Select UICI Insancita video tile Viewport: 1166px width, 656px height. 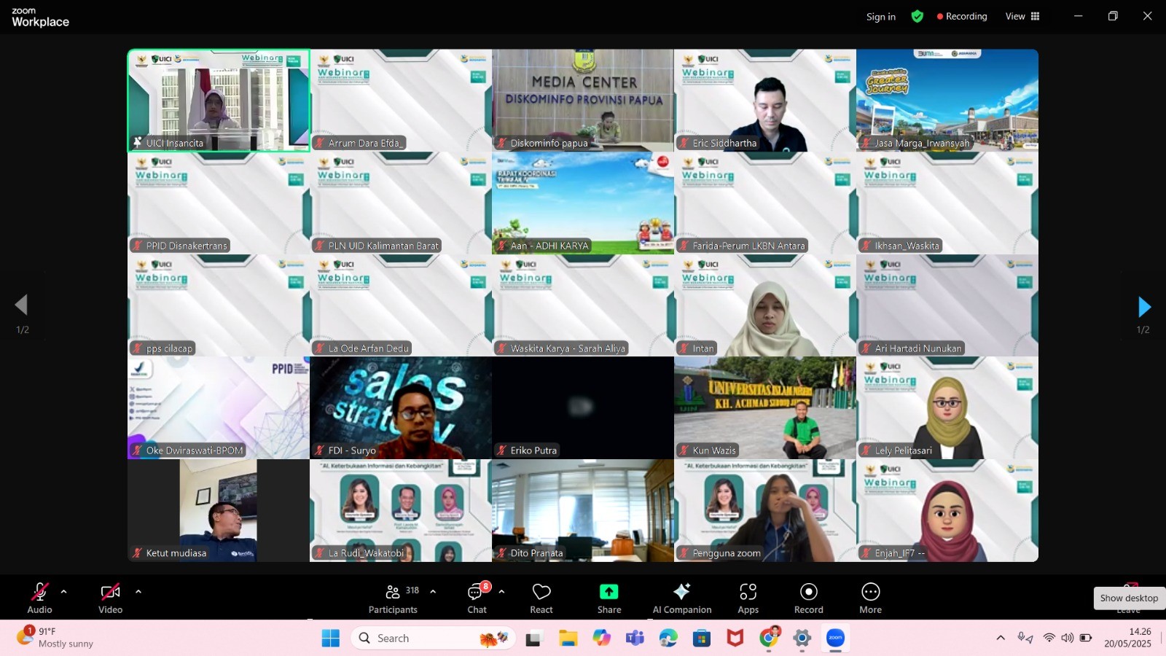coord(219,101)
